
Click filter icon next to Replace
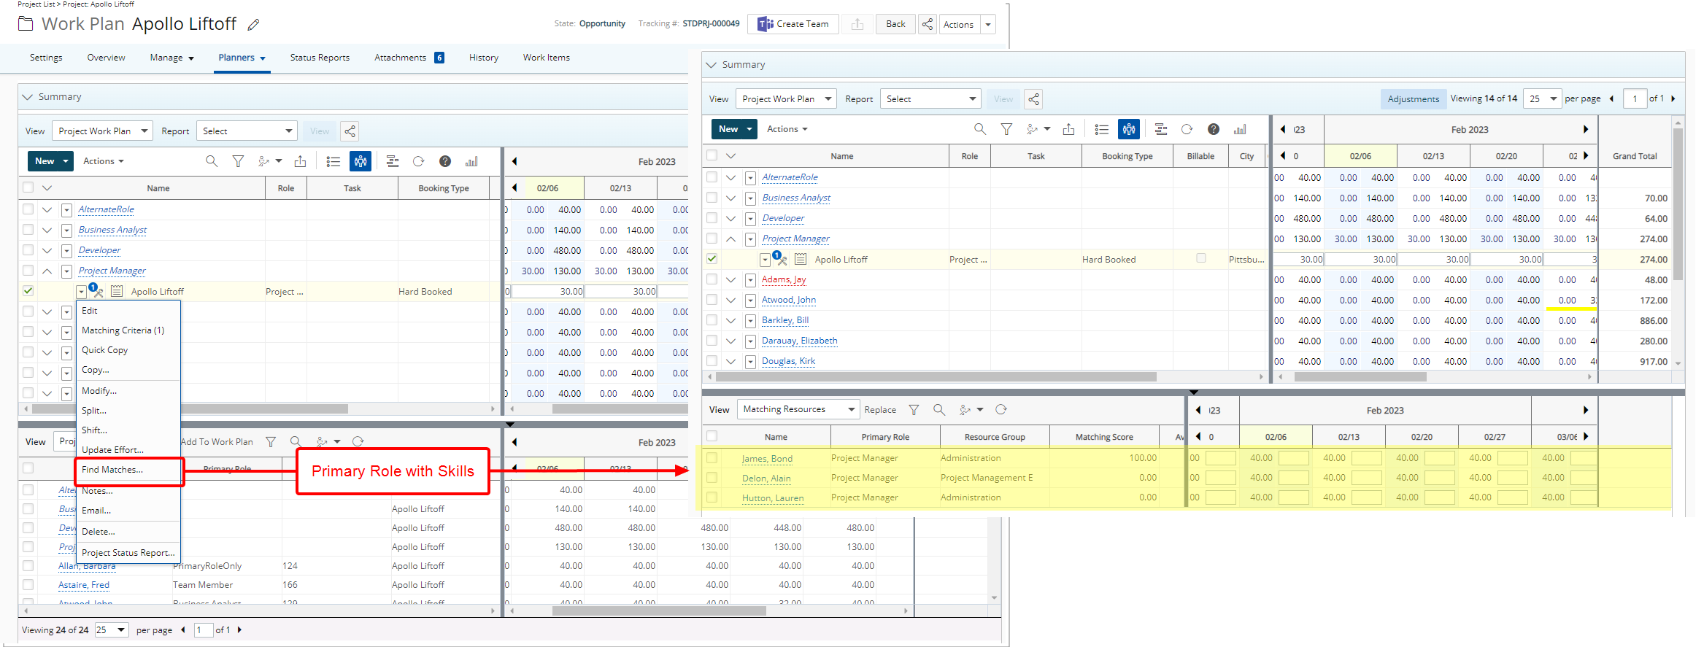pos(914,410)
